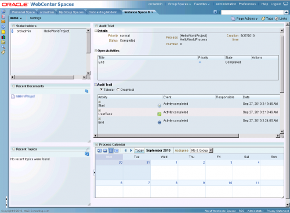The width and height of the screenshot is (290, 213).
Task: Select the Tabular audit trail view
Action: pyautogui.click(x=101, y=90)
